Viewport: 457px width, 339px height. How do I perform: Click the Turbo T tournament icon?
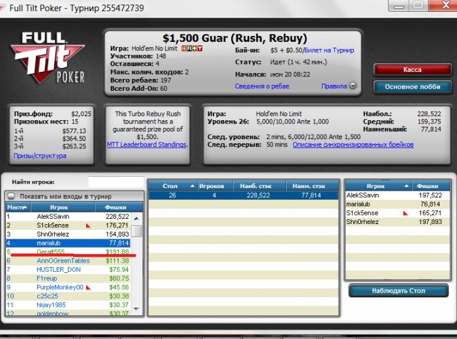coord(200,48)
